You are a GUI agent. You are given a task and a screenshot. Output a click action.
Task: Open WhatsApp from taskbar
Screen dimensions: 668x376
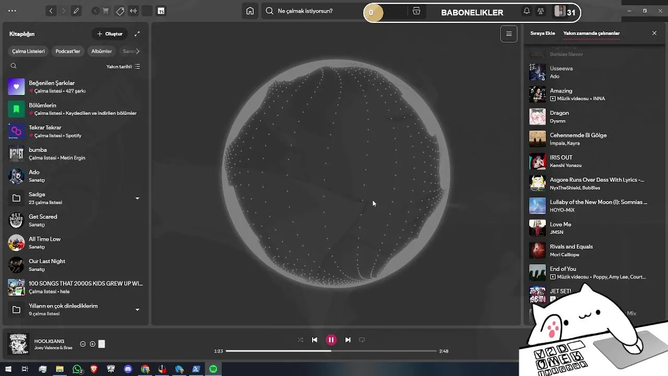(x=77, y=369)
